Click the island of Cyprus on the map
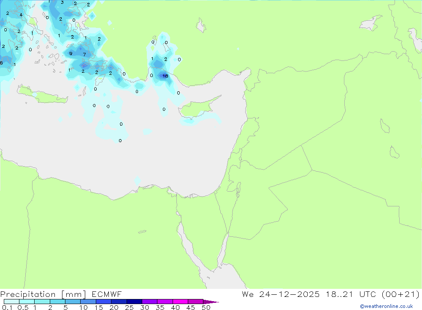Screen dimensions: 422x310 [198, 107]
